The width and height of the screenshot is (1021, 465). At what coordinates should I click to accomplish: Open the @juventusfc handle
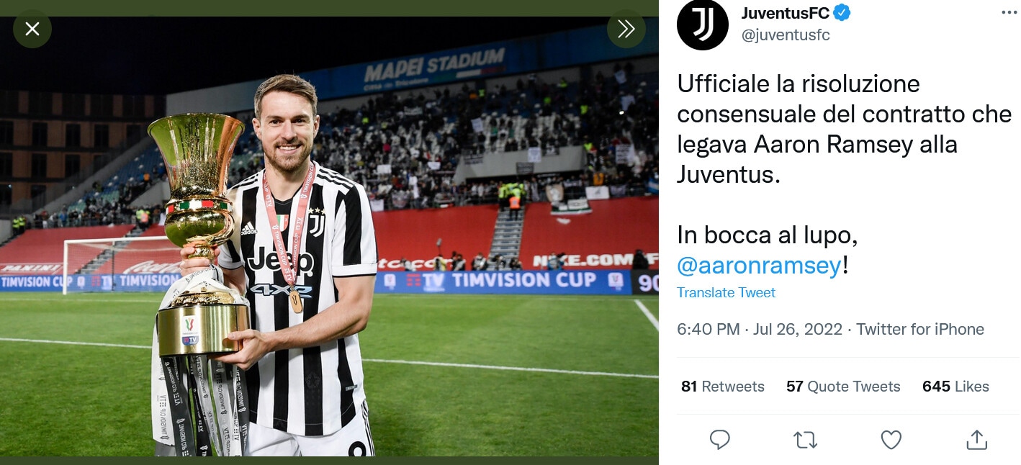786,35
